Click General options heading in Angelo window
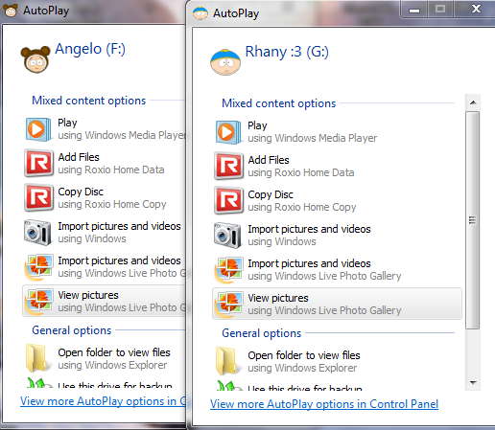The width and height of the screenshot is (495, 430). (x=72, y=330)
